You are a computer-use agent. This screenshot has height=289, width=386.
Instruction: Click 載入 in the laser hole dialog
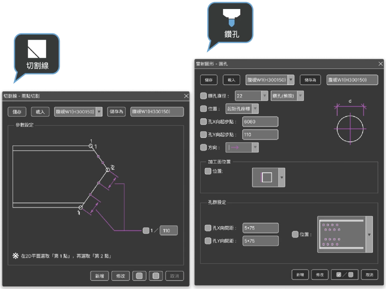point(231,80)
